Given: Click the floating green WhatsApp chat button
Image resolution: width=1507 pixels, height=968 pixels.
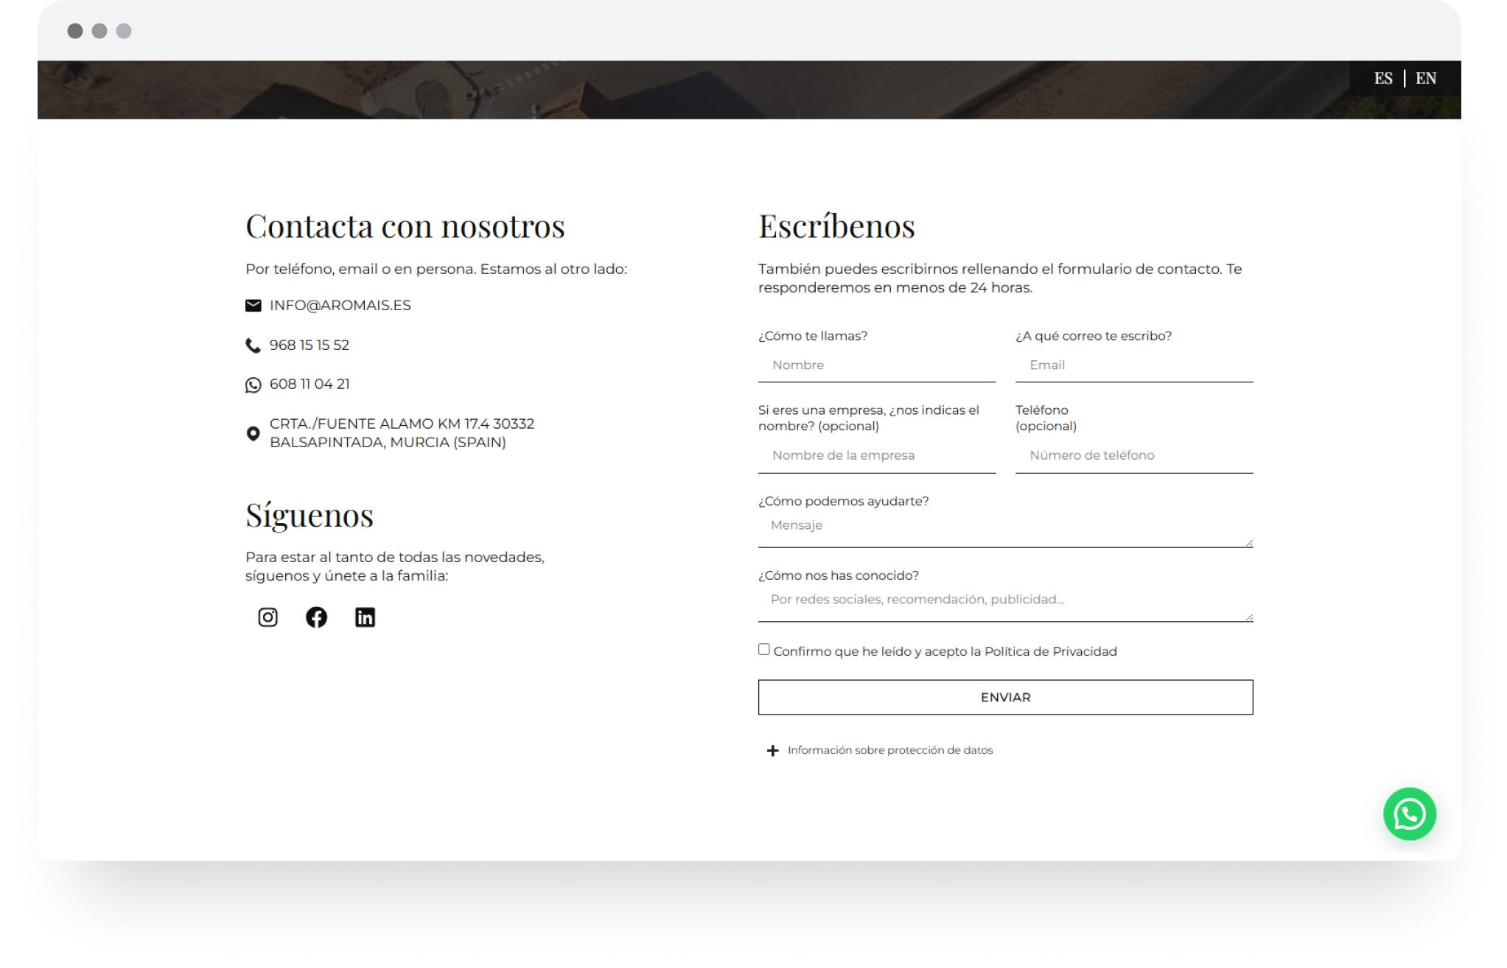Looking at the screenshot, I should [1409, 814].
